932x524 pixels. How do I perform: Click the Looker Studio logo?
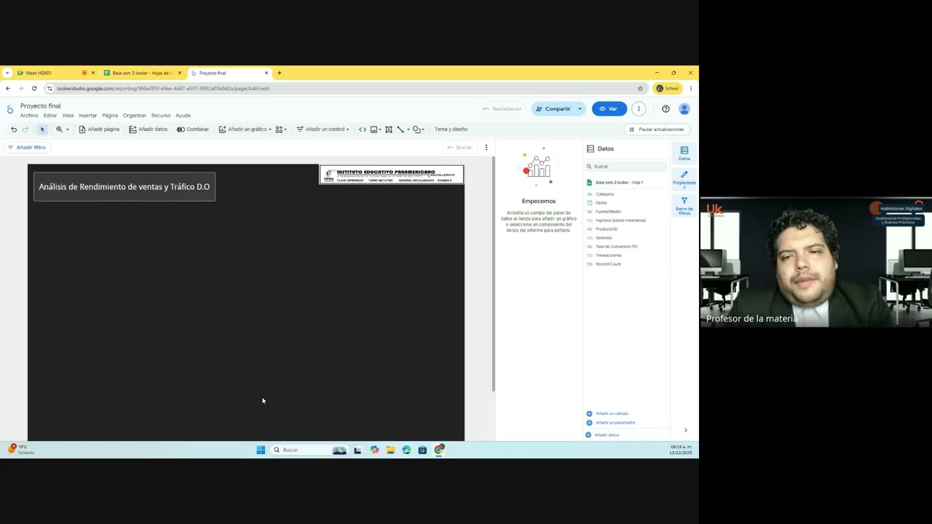[9, 110]
